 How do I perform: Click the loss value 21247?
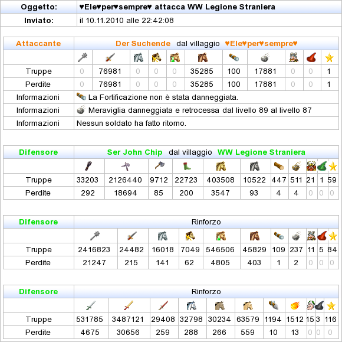click(94, 262)
